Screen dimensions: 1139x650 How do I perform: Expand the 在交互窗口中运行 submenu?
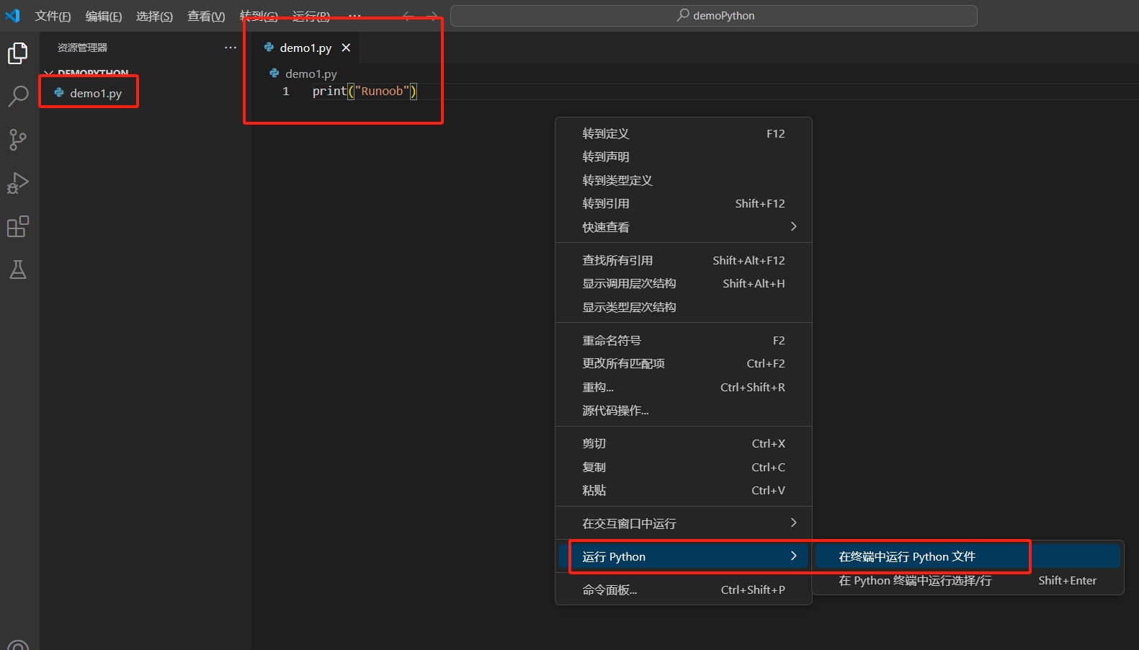(x=683, y=523)
